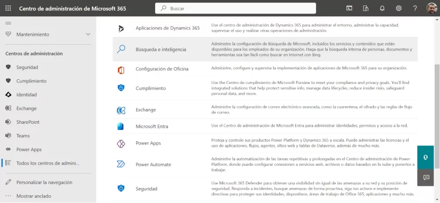Open the feedback chat floating button

[x=425, y=177]
